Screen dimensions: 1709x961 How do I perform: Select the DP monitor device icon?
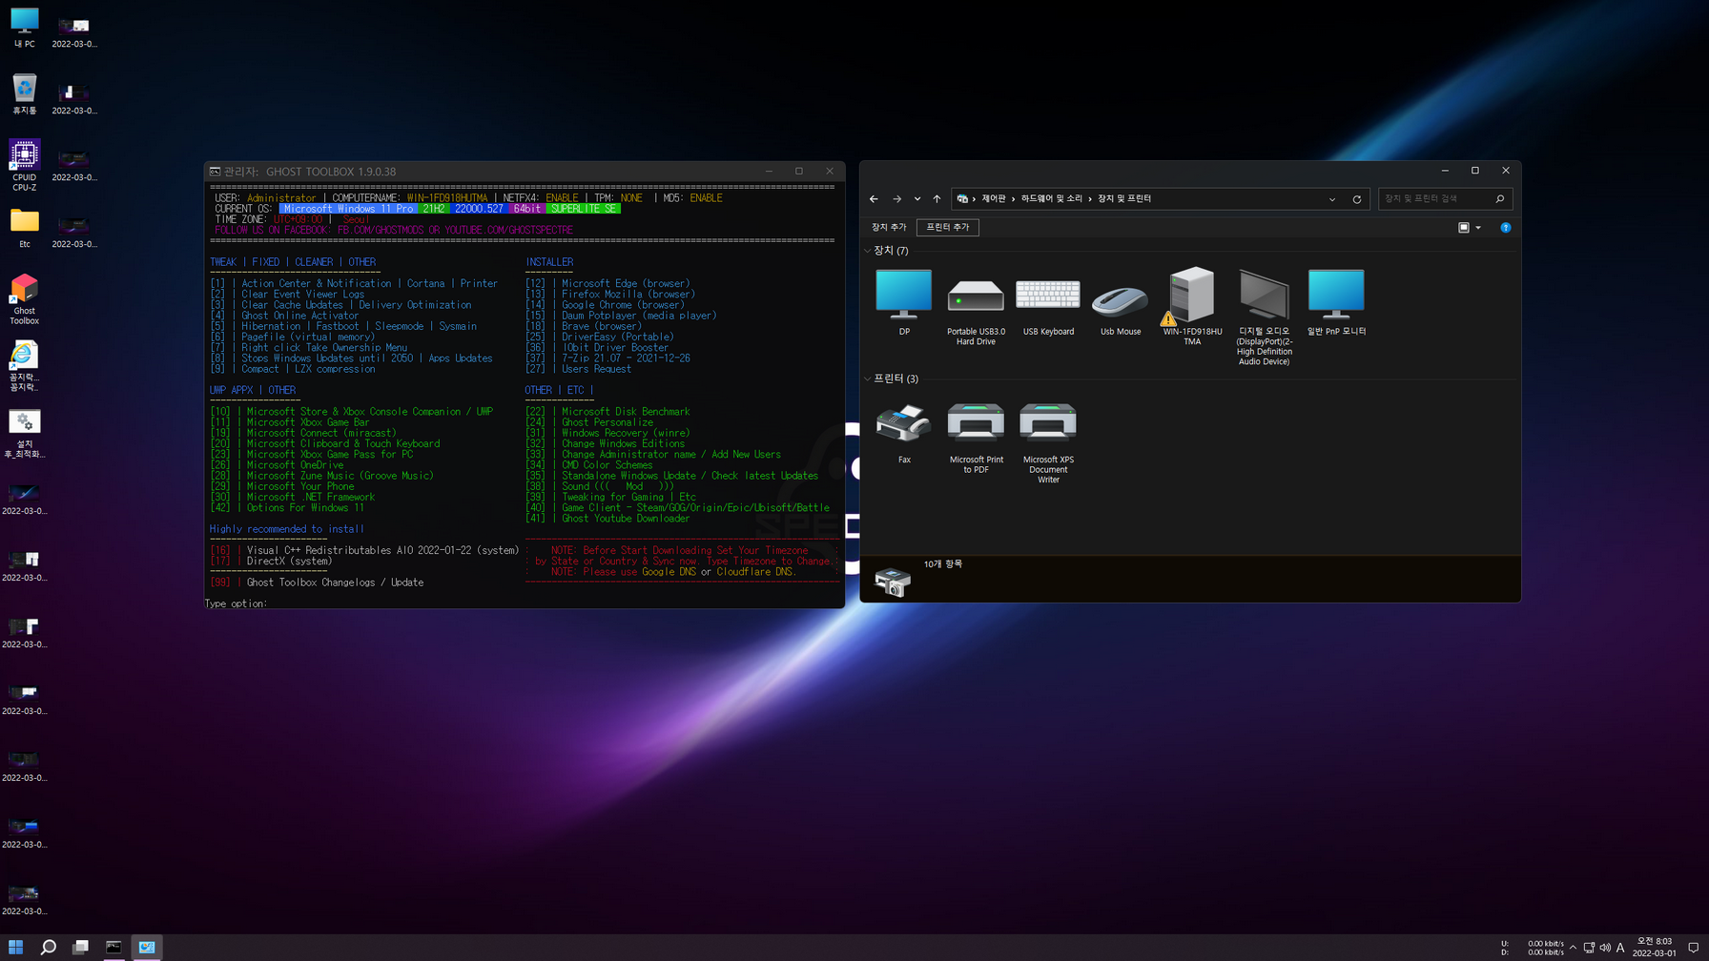coord(903,301)
